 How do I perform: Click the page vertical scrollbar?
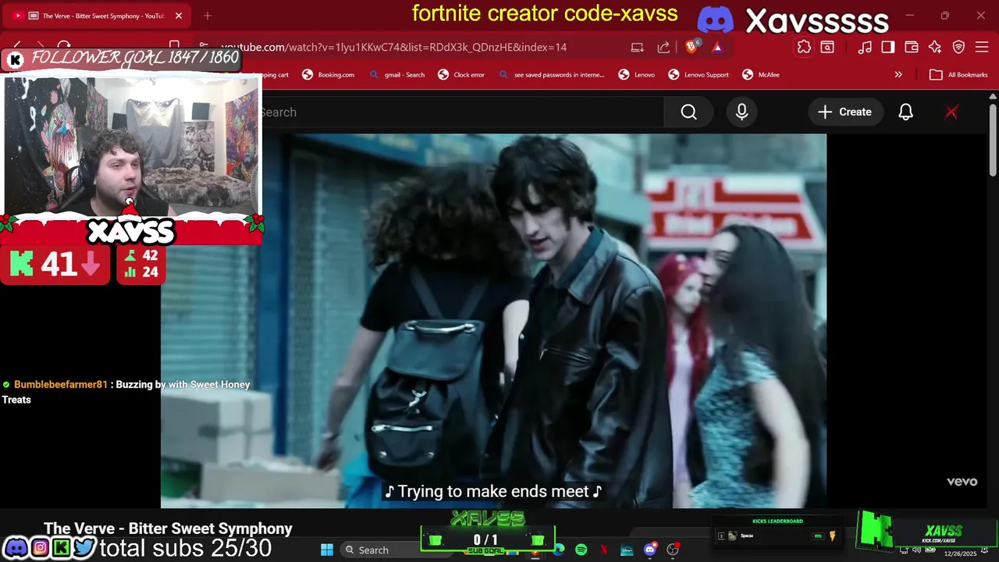click(993, 140)
